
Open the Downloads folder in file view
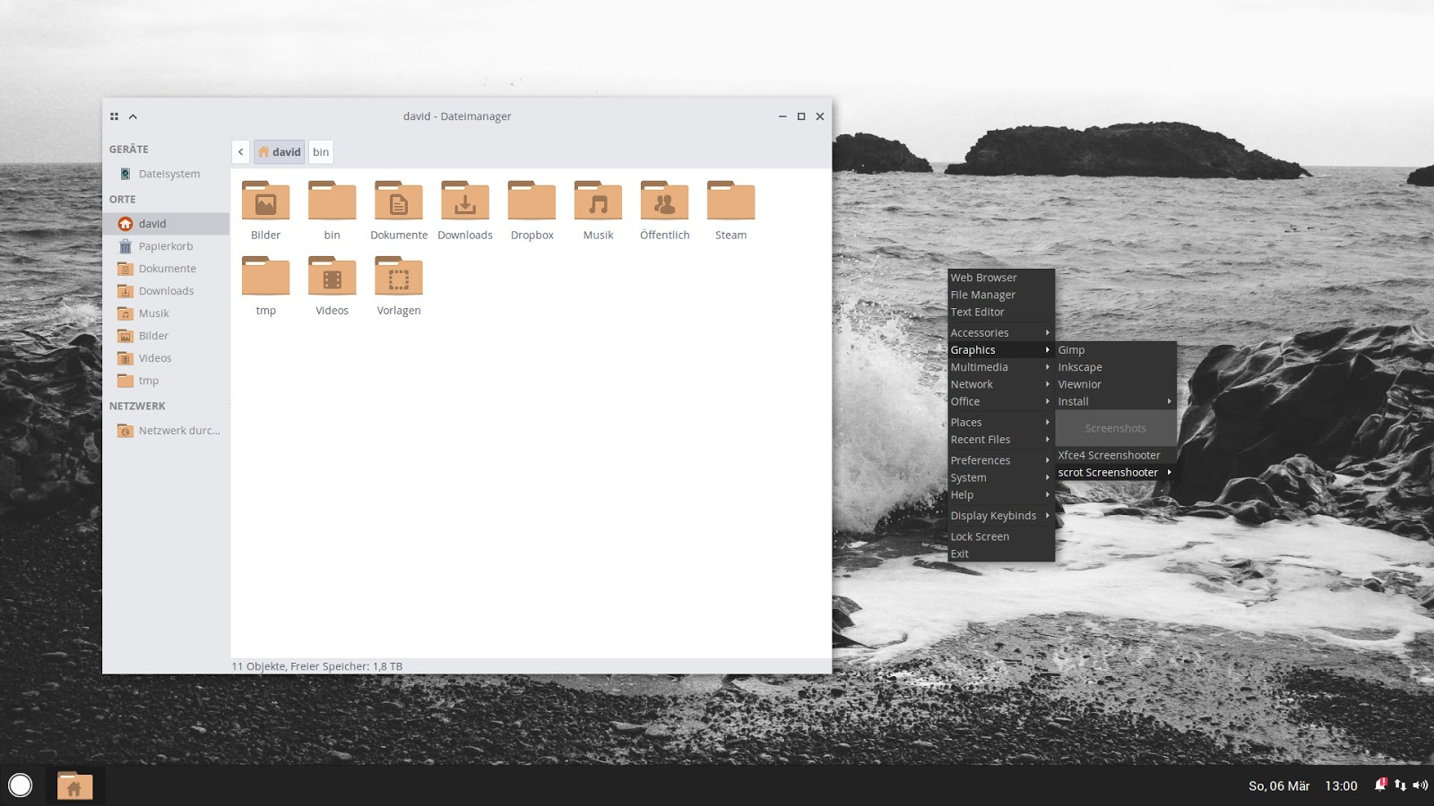pyautogui.click(x=464, y=203)
